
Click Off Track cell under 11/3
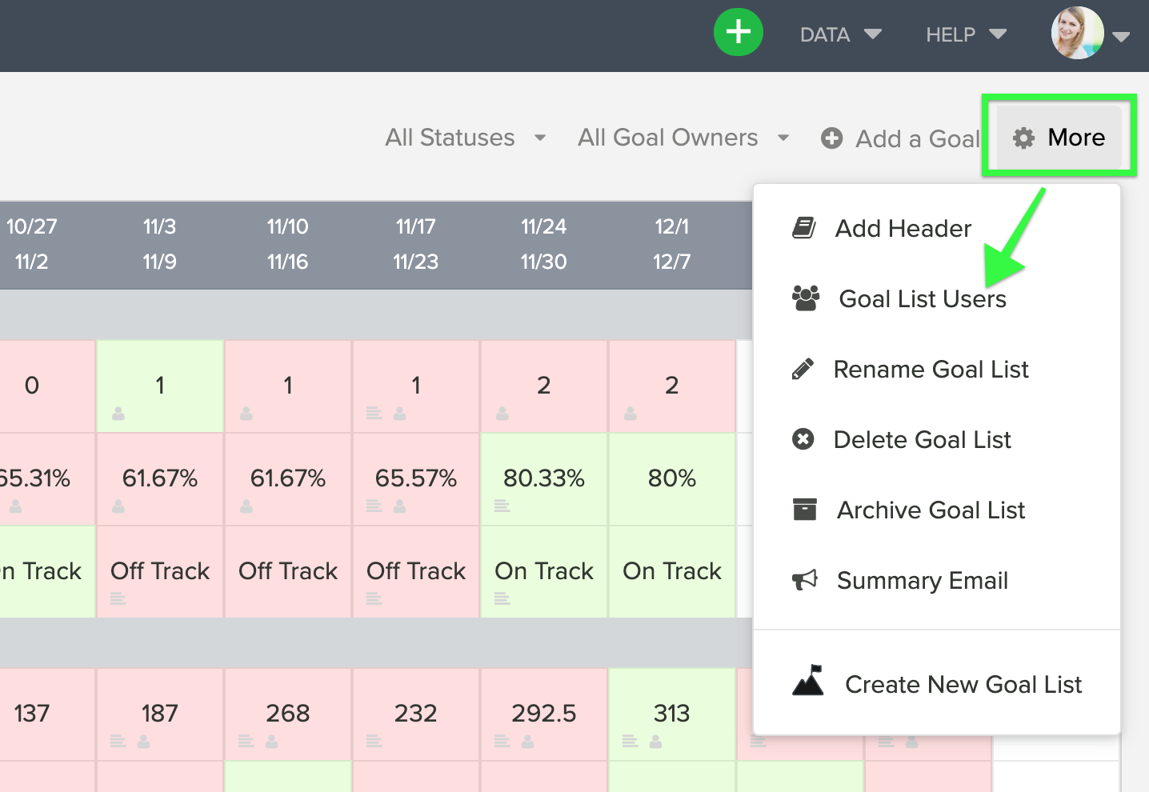coord(160,571)
